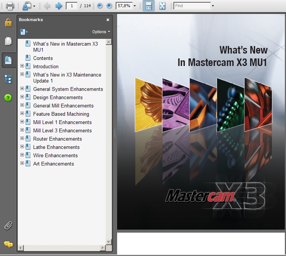Image resolution: width=286 pixels, height=256 pixels.
Task: Expand Router Enhancements bookmark
Action: [x=22, y=138]
